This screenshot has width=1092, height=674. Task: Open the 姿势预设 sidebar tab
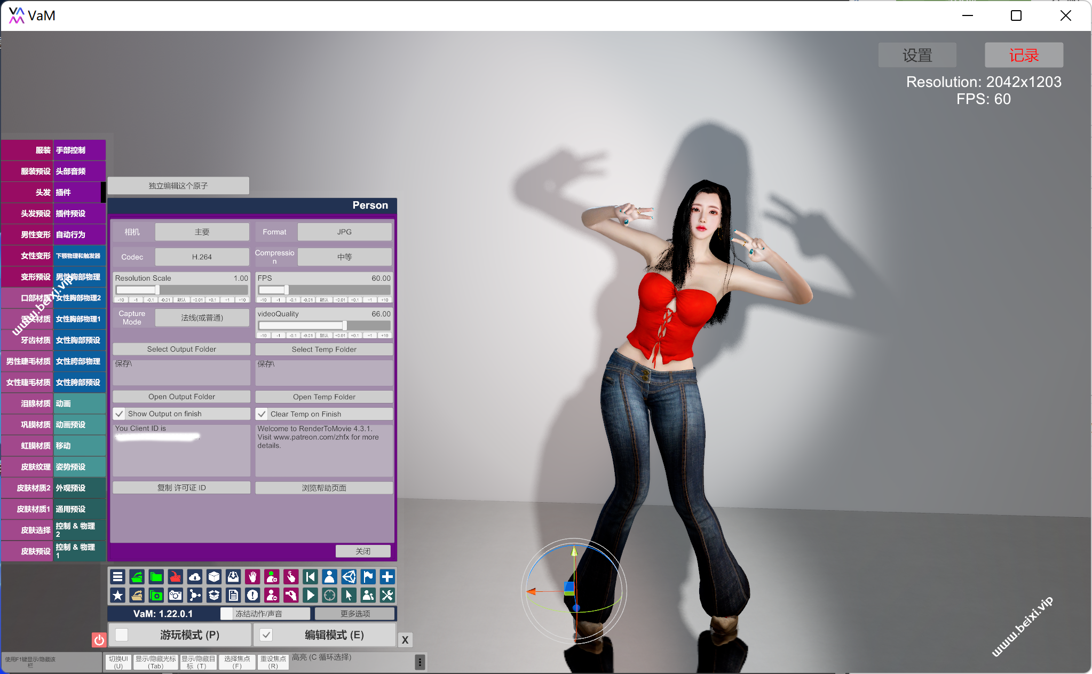coord(80,467)
